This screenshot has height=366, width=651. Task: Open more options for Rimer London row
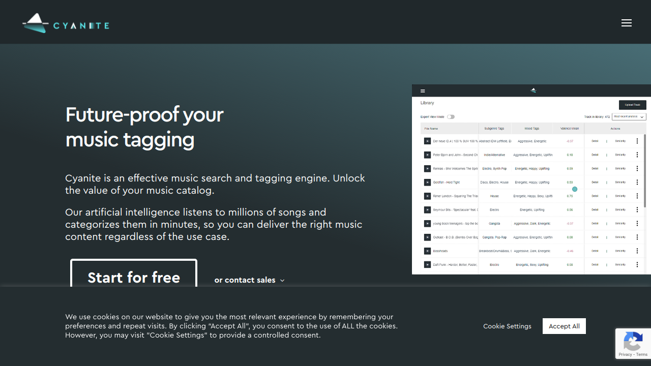point(637,196)
